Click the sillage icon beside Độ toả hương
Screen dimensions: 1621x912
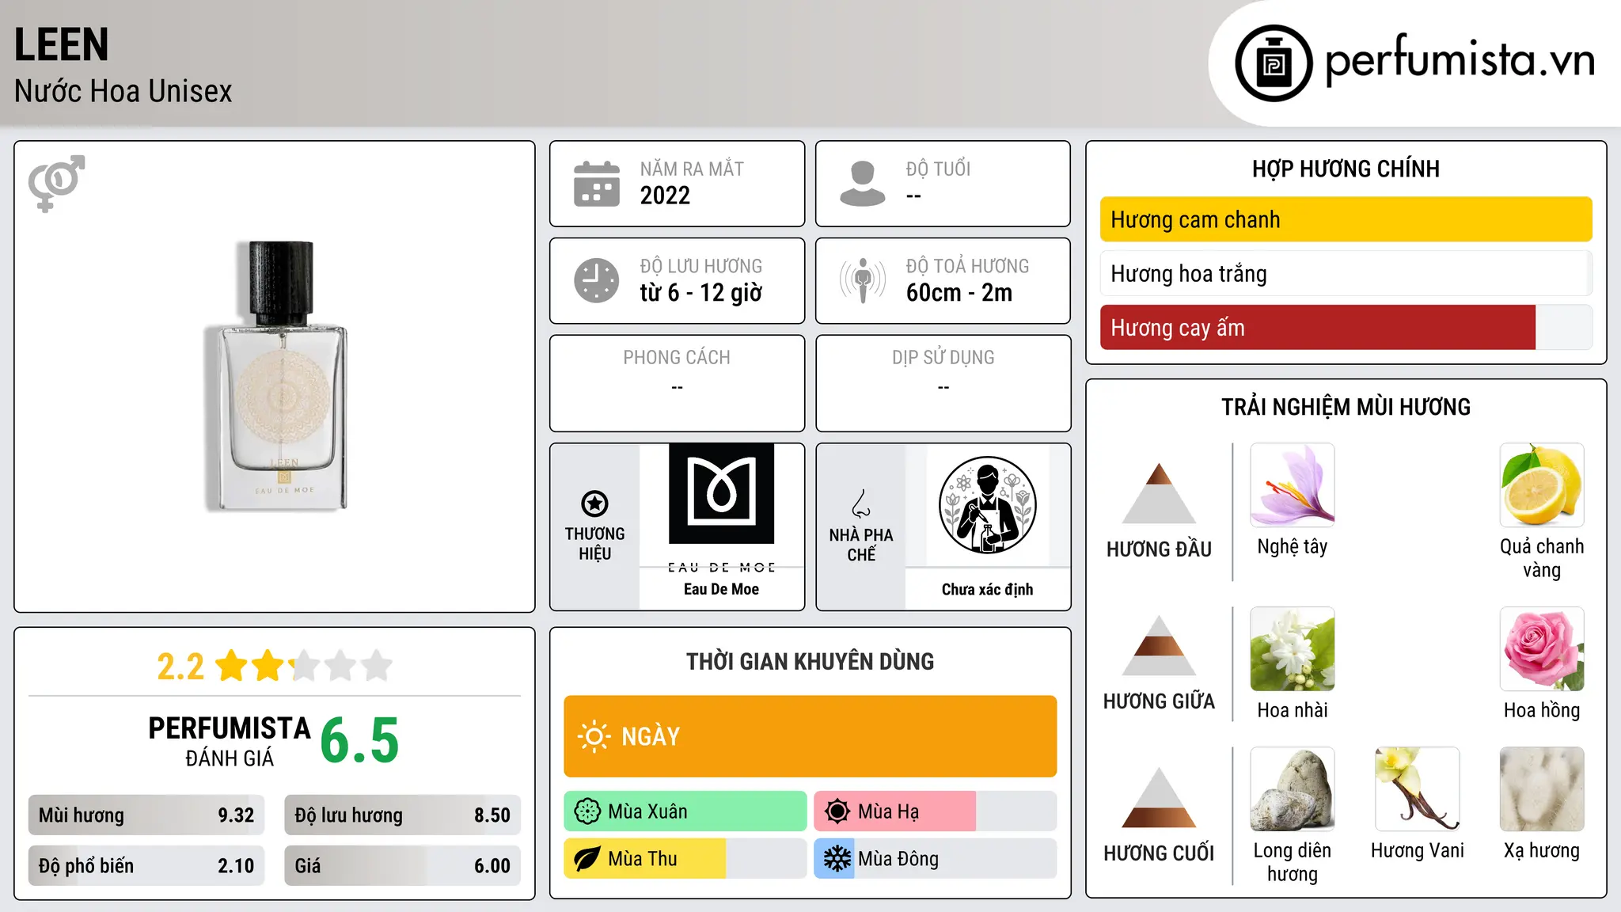863,280
